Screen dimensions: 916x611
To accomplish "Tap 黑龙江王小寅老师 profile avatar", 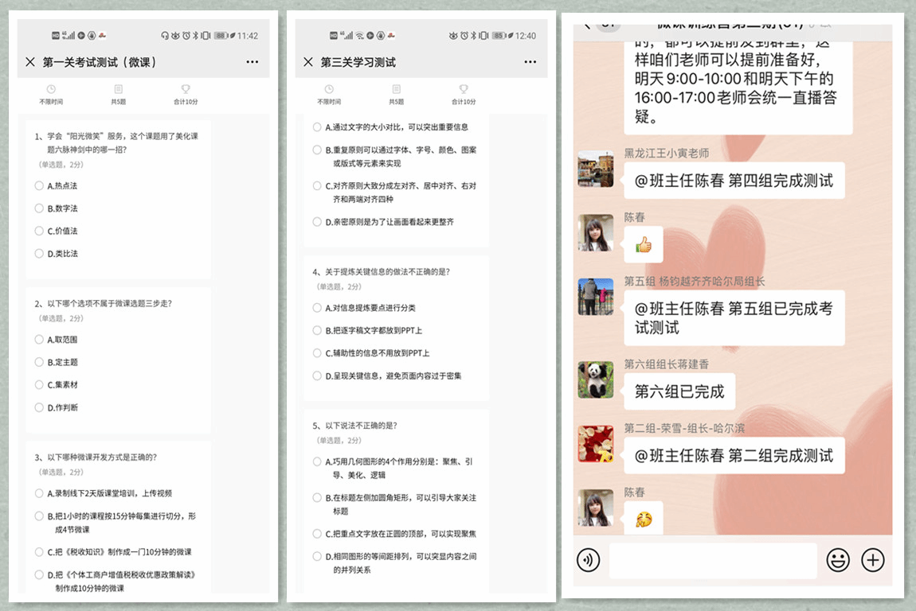I will 595,169.
